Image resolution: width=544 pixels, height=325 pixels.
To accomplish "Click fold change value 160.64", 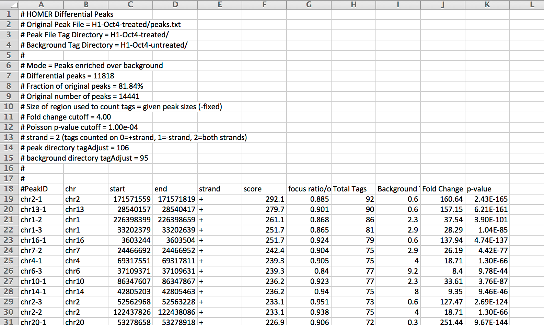I will tap(443, 199).
